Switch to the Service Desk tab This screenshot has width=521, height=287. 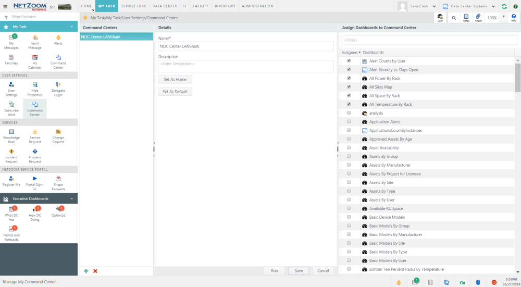133,6
